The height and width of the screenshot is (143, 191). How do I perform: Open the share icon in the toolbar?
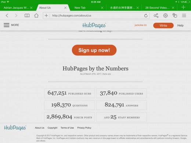pyautogui.click(x=156, y=15)
